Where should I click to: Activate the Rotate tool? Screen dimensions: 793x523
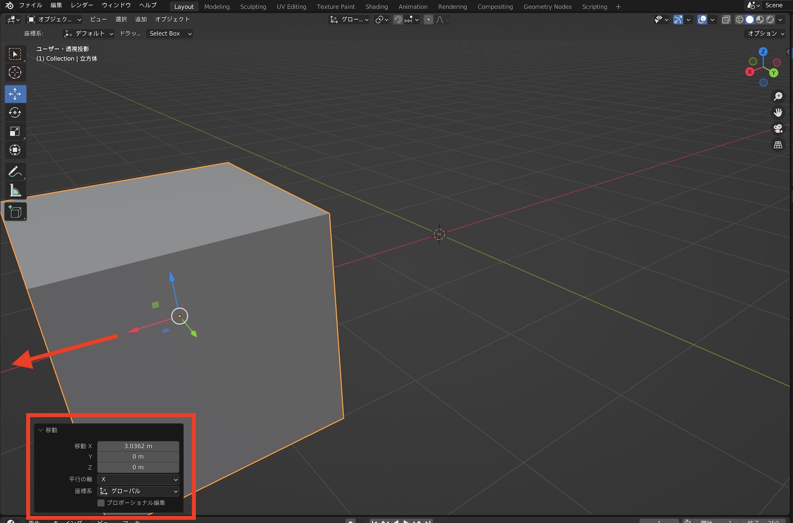tap(15, 113)
